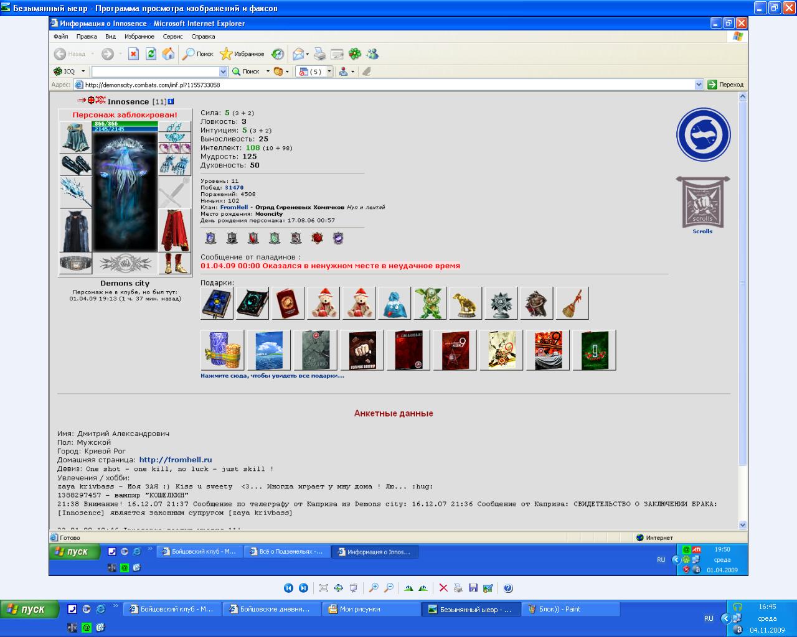This screenshot has height=637, width=797.
Task: Open user icon dropdown in ICQ toolbar
Action: click(x=352, y=72)
